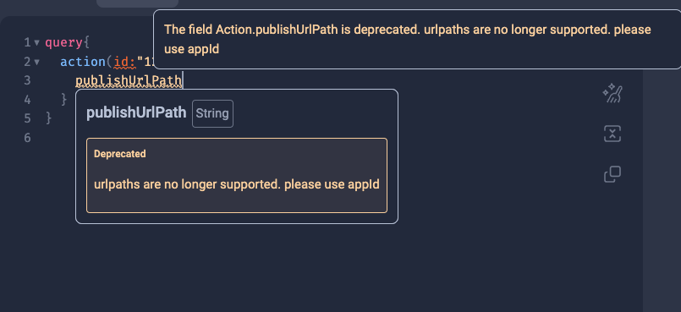The height and width of the screenshot is (312, 681).
Task: Click the Deprecated label in the warning box
Action: click(120, 154)
